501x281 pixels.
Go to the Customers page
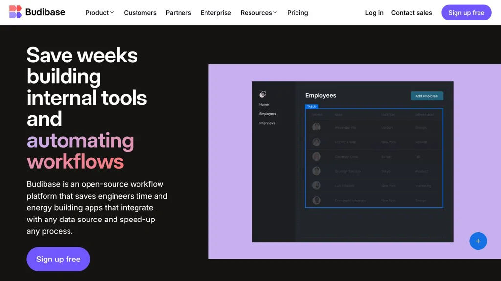click(x=140, y=13)
